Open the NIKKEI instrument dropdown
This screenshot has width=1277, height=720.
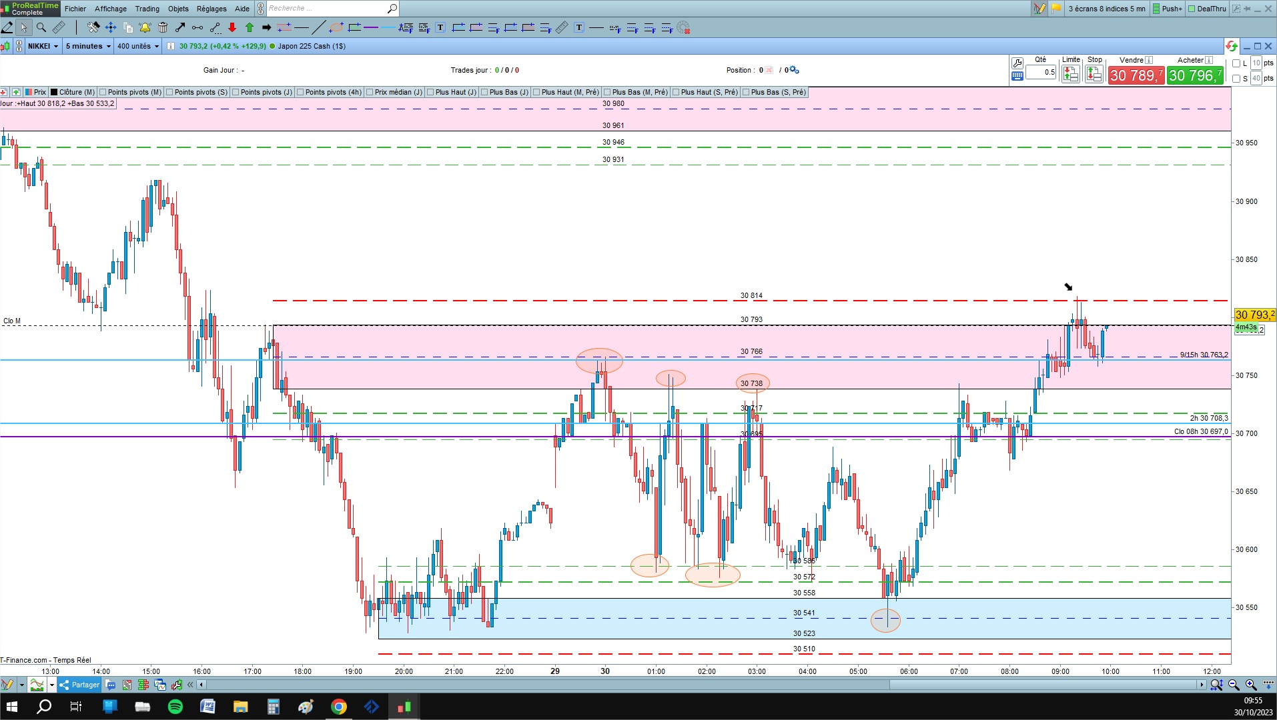pos(43,46)
